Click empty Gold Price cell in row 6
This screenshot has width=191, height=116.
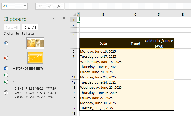point(159,51)
